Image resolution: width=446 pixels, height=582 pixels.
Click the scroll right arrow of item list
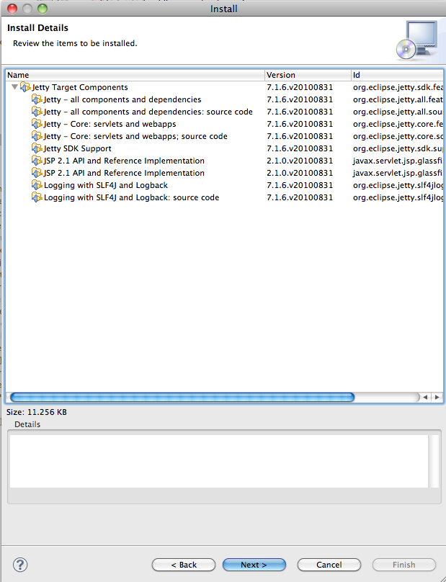(437, 397)
